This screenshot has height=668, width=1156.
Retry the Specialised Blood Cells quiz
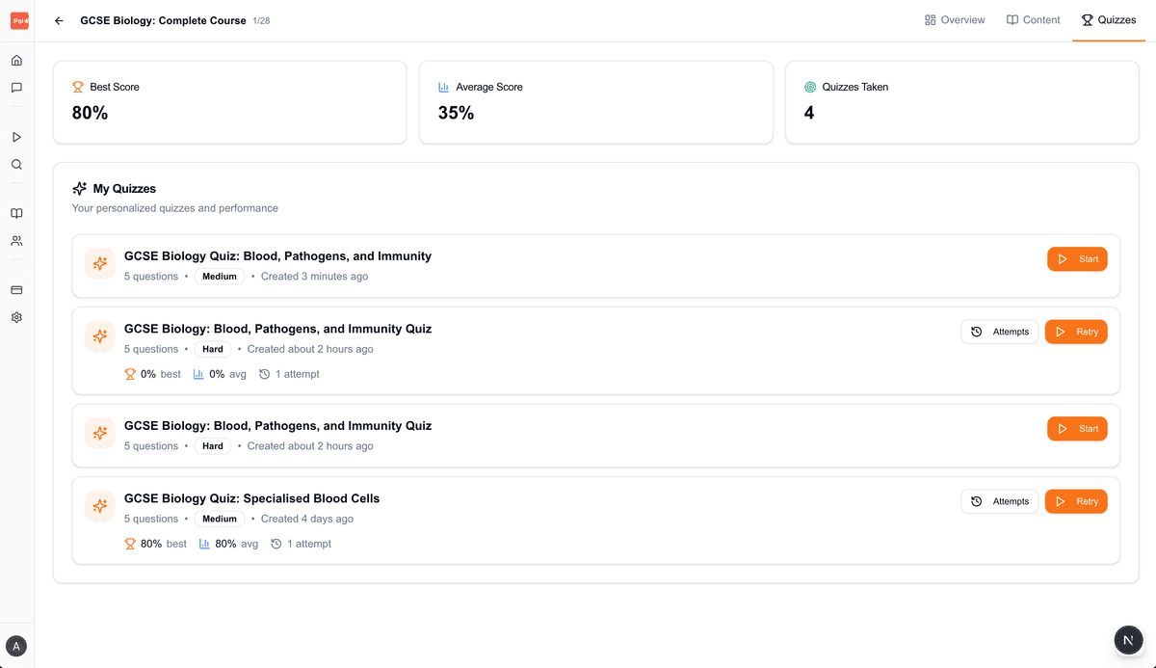click(x=1076, y=501)
